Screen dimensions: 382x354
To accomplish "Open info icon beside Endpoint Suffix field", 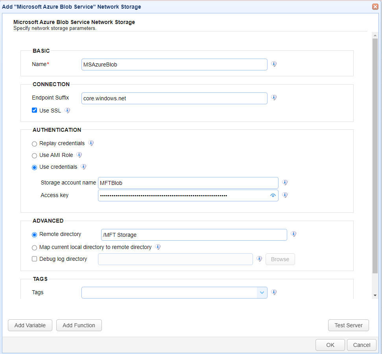I will coord(274,98).
